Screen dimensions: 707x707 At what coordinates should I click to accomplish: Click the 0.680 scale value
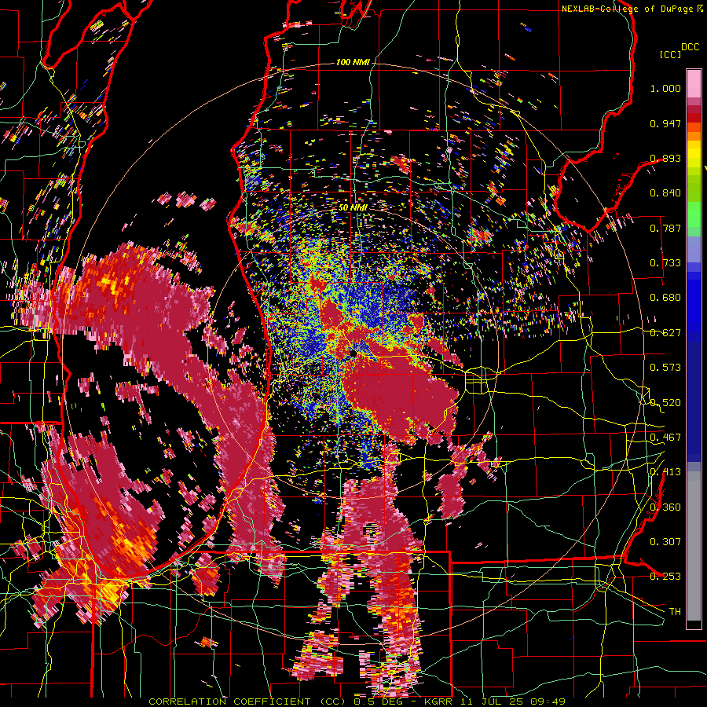[x=665, y=298]
